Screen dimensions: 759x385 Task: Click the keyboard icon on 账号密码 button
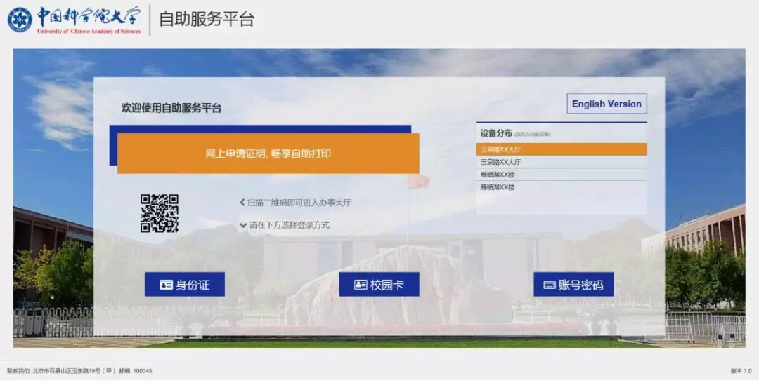click(x=549, y=285)
